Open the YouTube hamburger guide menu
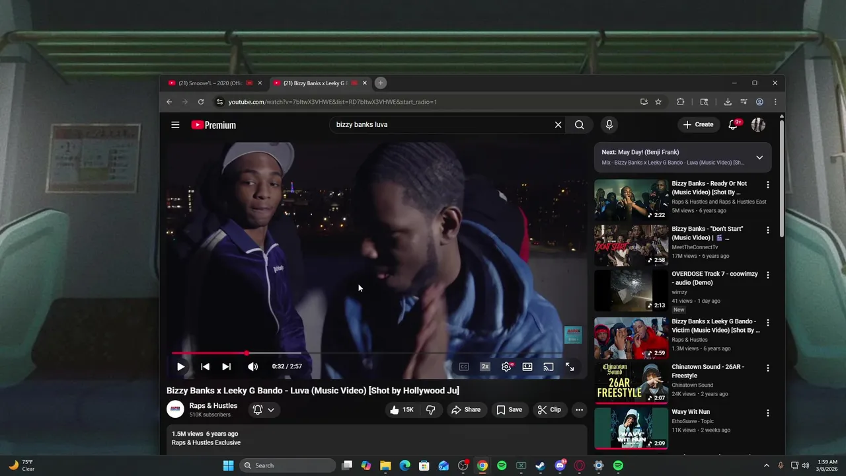Viewport: 846px width, 476px height. (x=175, y=124)
